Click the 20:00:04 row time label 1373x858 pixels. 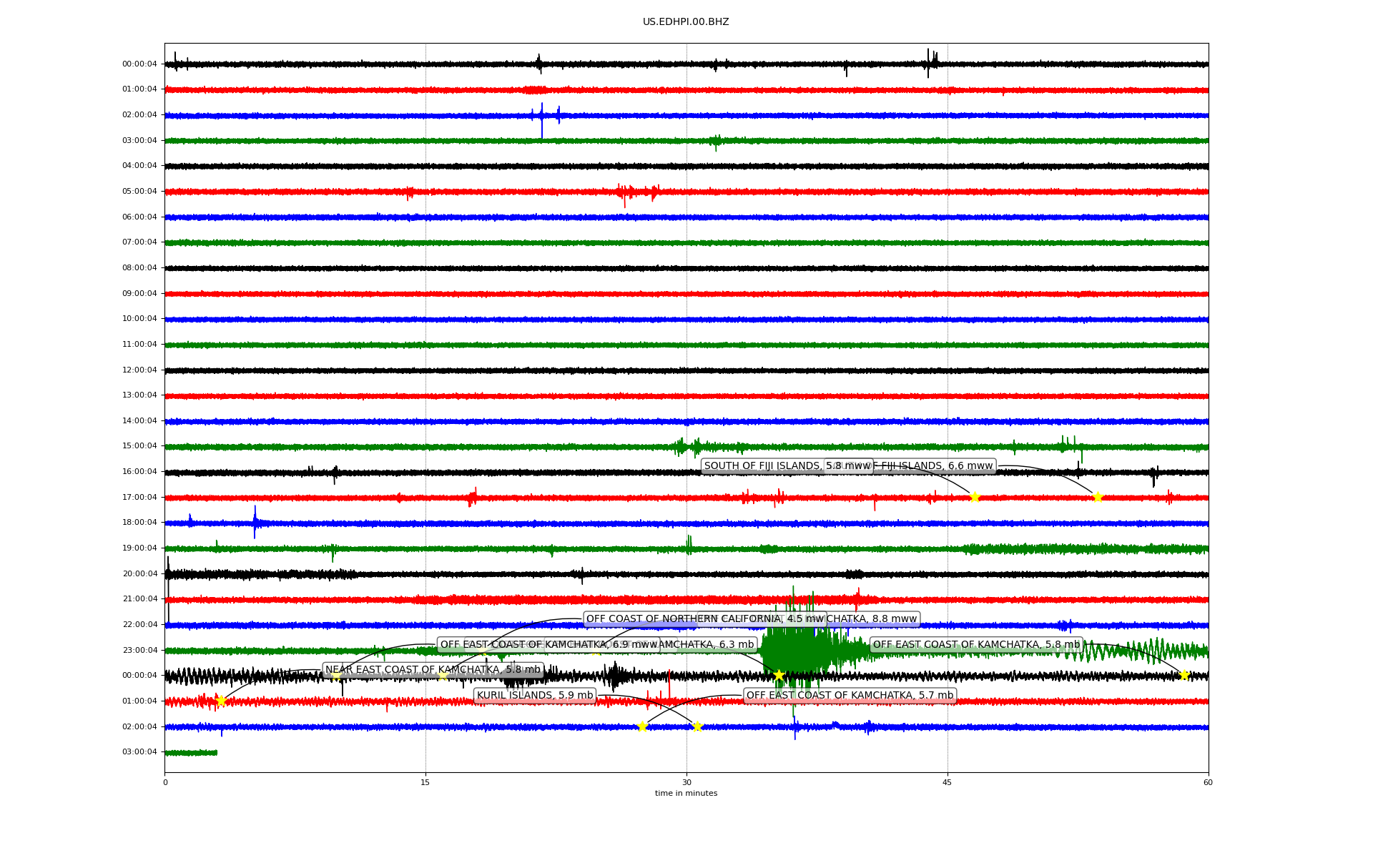pyautogui.click(x=139, y=574)
